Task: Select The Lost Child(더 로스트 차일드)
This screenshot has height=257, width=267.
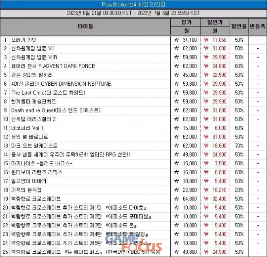Action: click(48, 93)
